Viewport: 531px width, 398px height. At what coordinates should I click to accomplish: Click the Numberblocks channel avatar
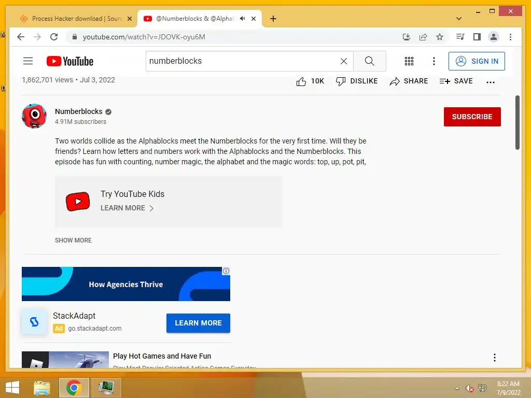(34, 116)
